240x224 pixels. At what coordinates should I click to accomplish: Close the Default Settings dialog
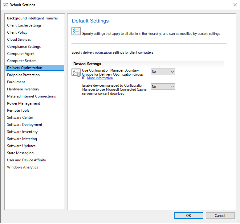click(x=235, y=5)
